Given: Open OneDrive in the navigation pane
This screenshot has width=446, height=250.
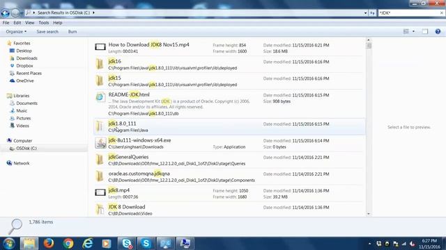Looking at the screenshot, I should pos(22,81).
